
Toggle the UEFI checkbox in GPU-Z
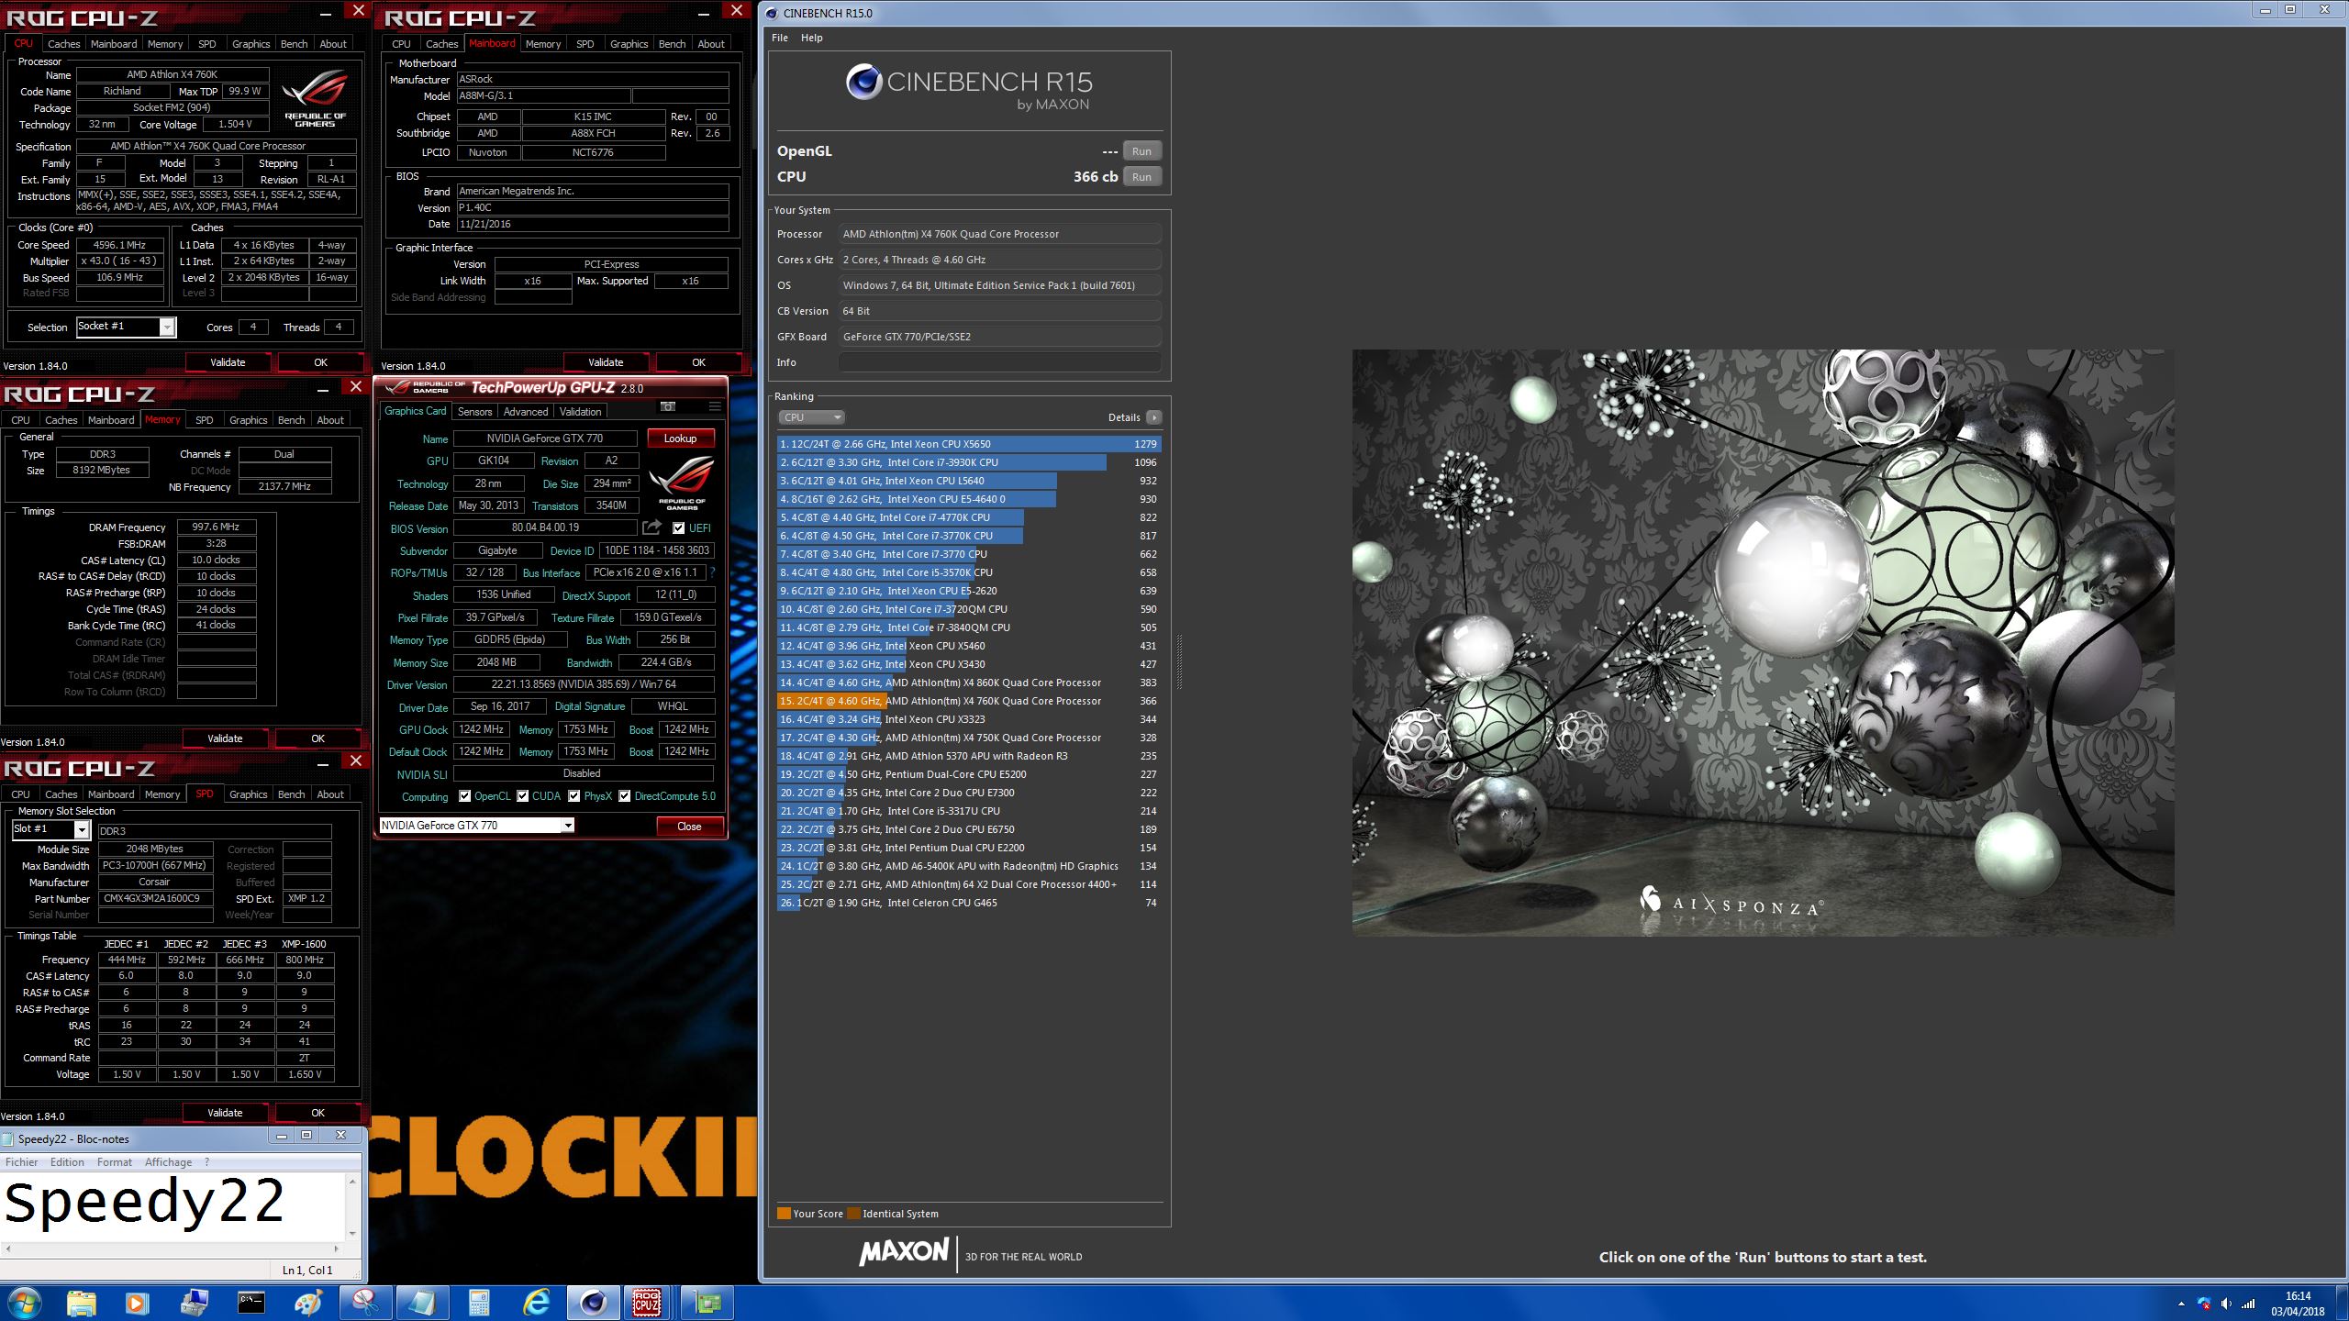tap(678, 528)
